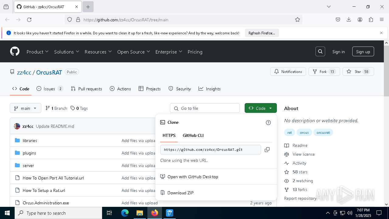The height and width of the screenshot is (219, 389).
Task: Fork the repository via Fork button
Action: point(324,72)
